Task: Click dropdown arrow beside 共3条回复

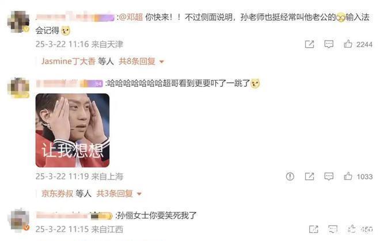Action: click(x=139, y=194)
